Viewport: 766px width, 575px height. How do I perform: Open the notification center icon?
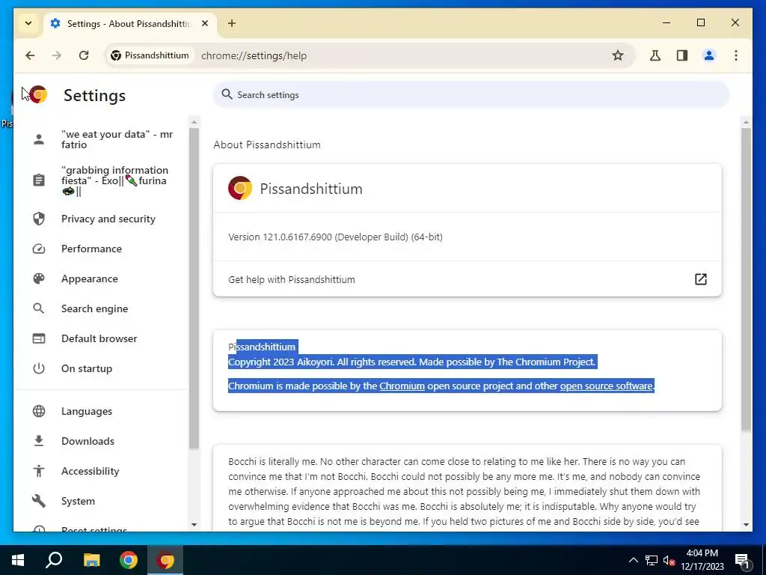click(x=742, y=561)
